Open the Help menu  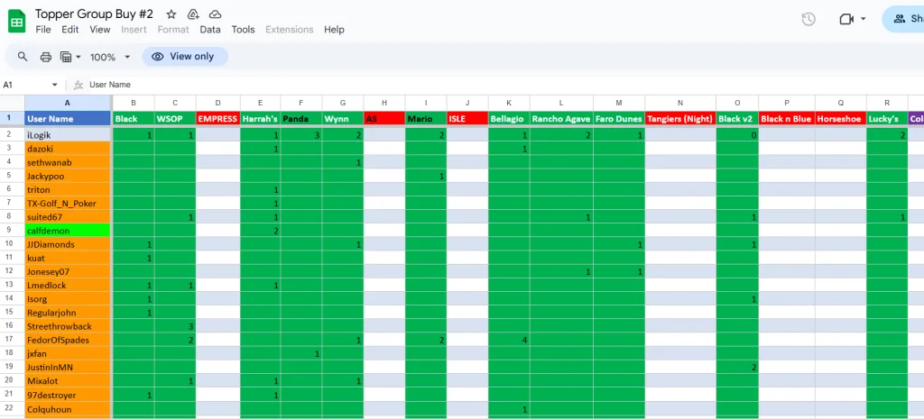pyautogui.click(x=334, y=30)
